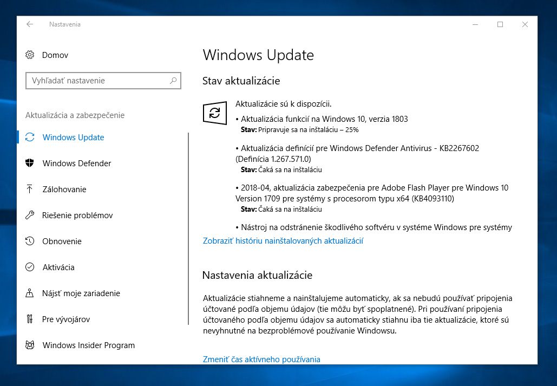Click the large update status refresh icon
The image size is (557, 386).
pyautogui.click(x=215, y=113)
